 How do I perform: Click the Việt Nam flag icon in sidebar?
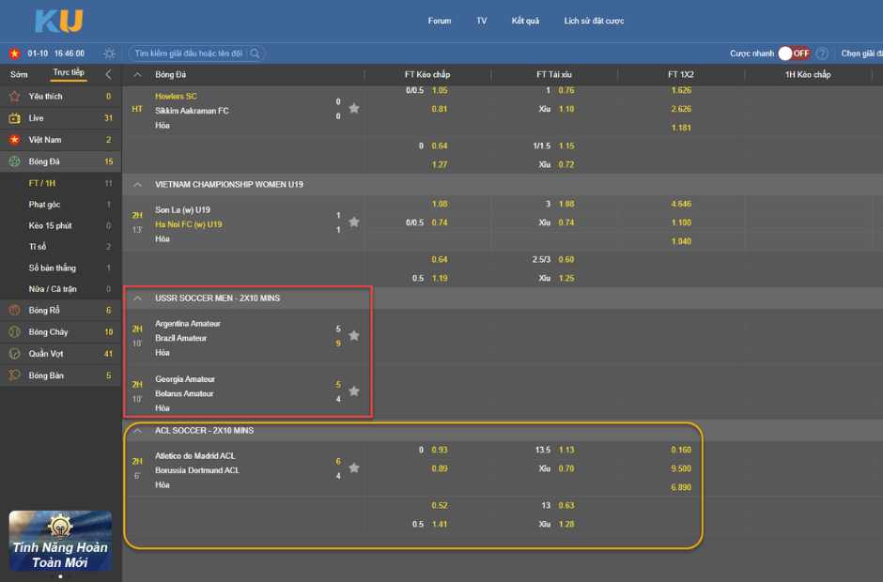point(15,140)
